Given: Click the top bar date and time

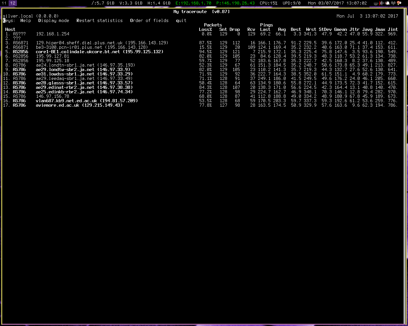Looking at the screenshot, I should click(337, 3).
